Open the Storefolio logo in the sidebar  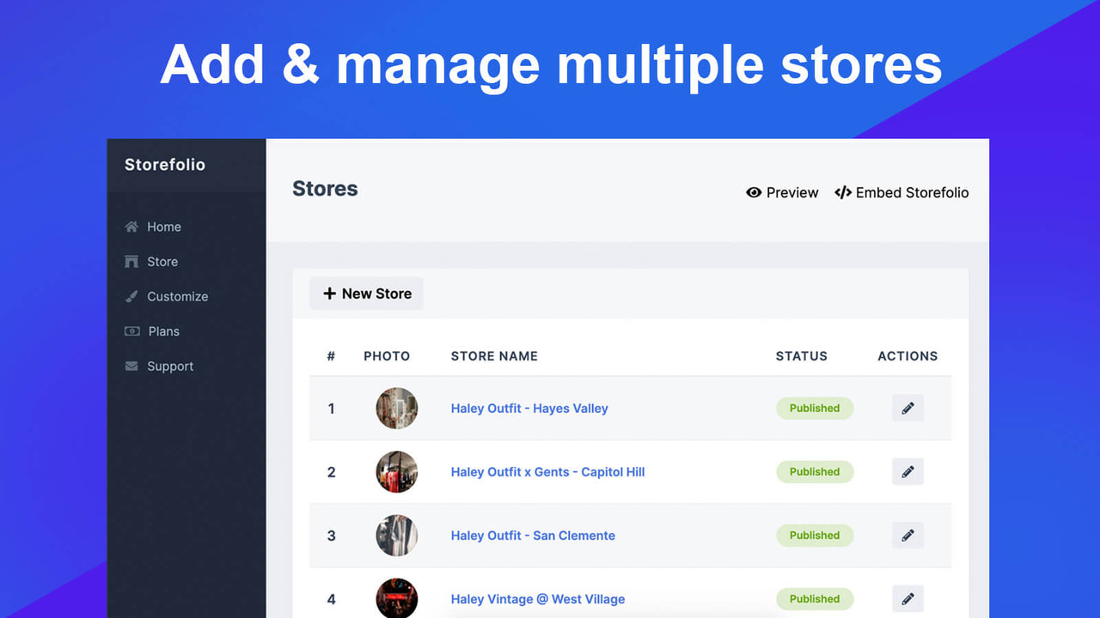coord(164,165)
